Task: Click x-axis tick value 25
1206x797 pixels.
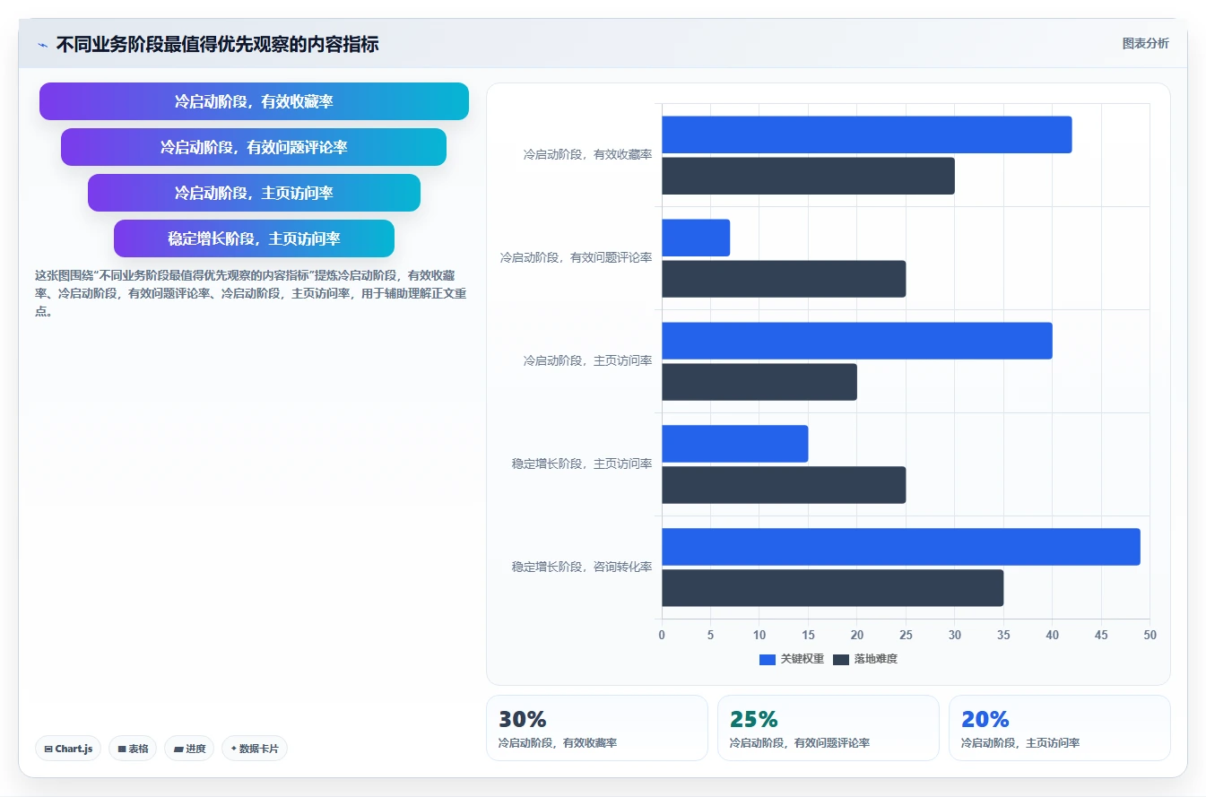Action: coord(906,636)
